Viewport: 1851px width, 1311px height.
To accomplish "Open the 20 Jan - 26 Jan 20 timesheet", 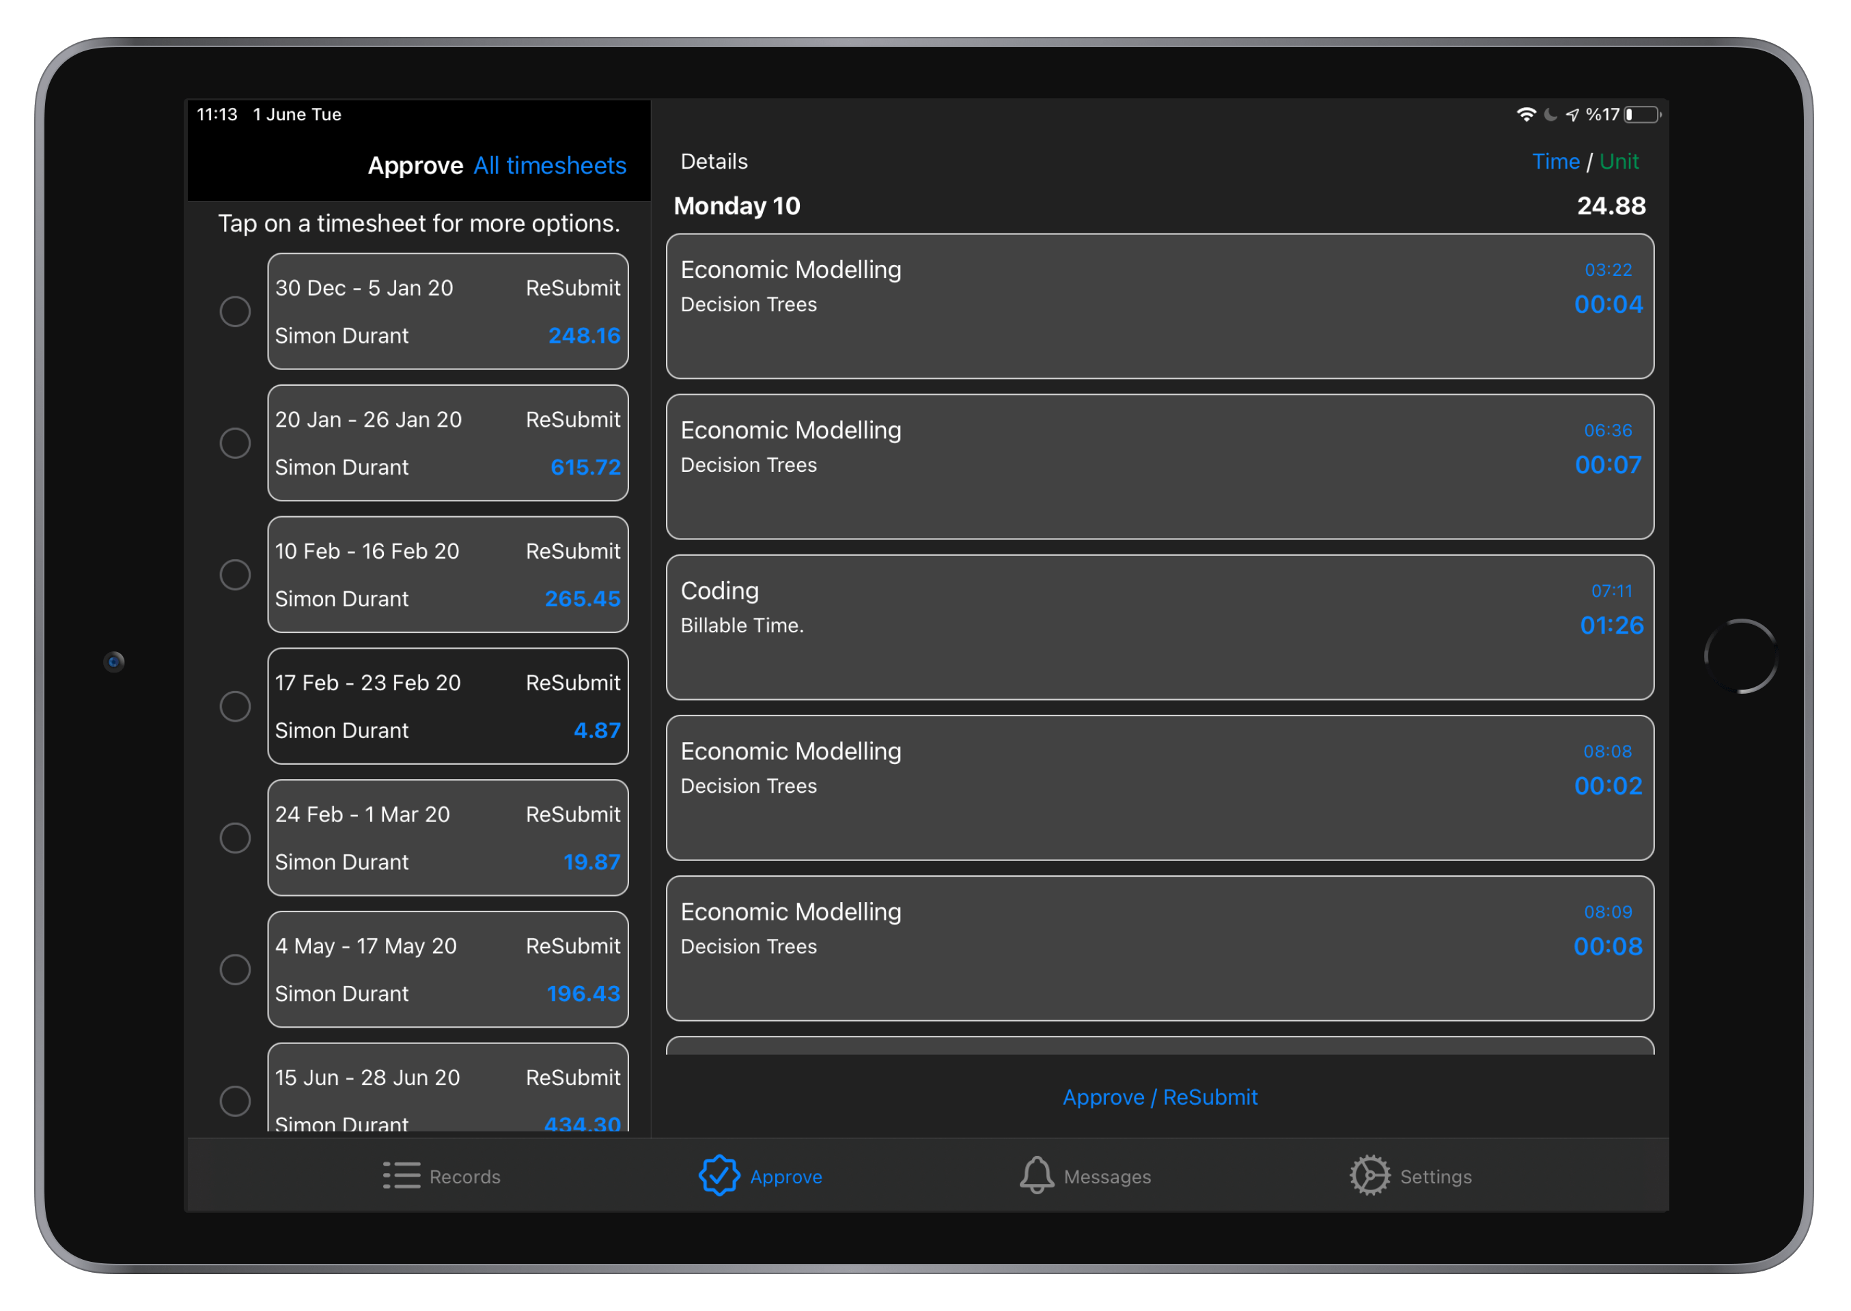I will 448,443.
